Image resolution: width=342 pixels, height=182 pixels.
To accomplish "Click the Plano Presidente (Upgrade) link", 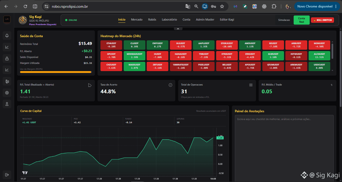I will pos(43,24).
